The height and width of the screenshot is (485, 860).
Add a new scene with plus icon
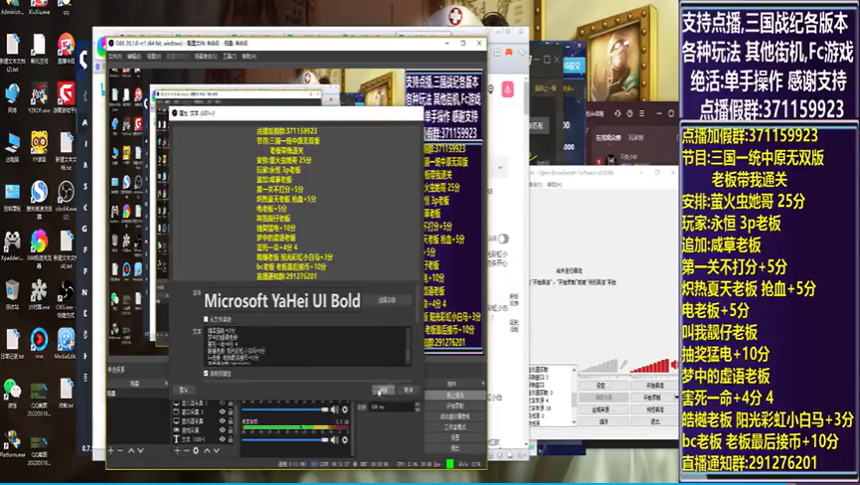[x=111, y=450]
